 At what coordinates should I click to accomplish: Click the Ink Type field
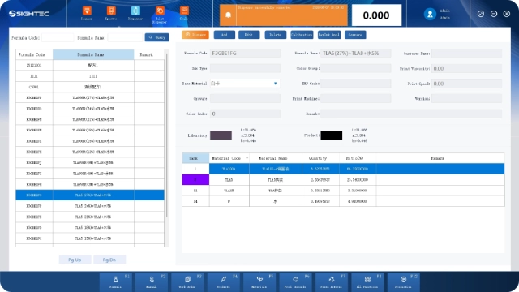point(245,68)
